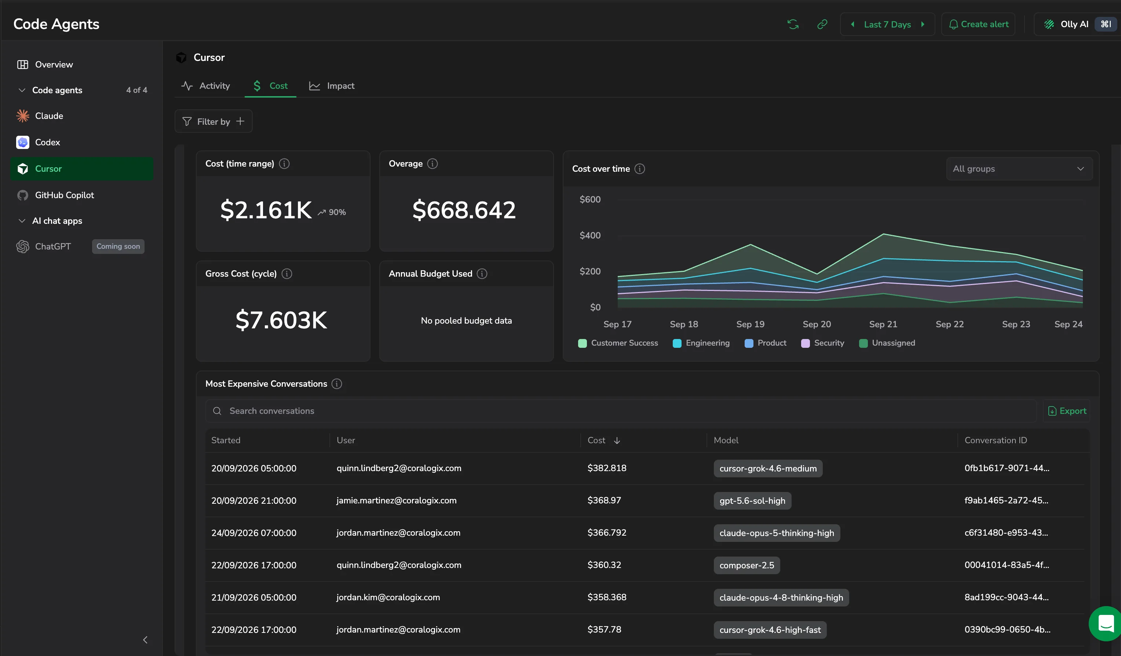Go to previous time range arrow
Screen dimensions: 1121x656
852,25
